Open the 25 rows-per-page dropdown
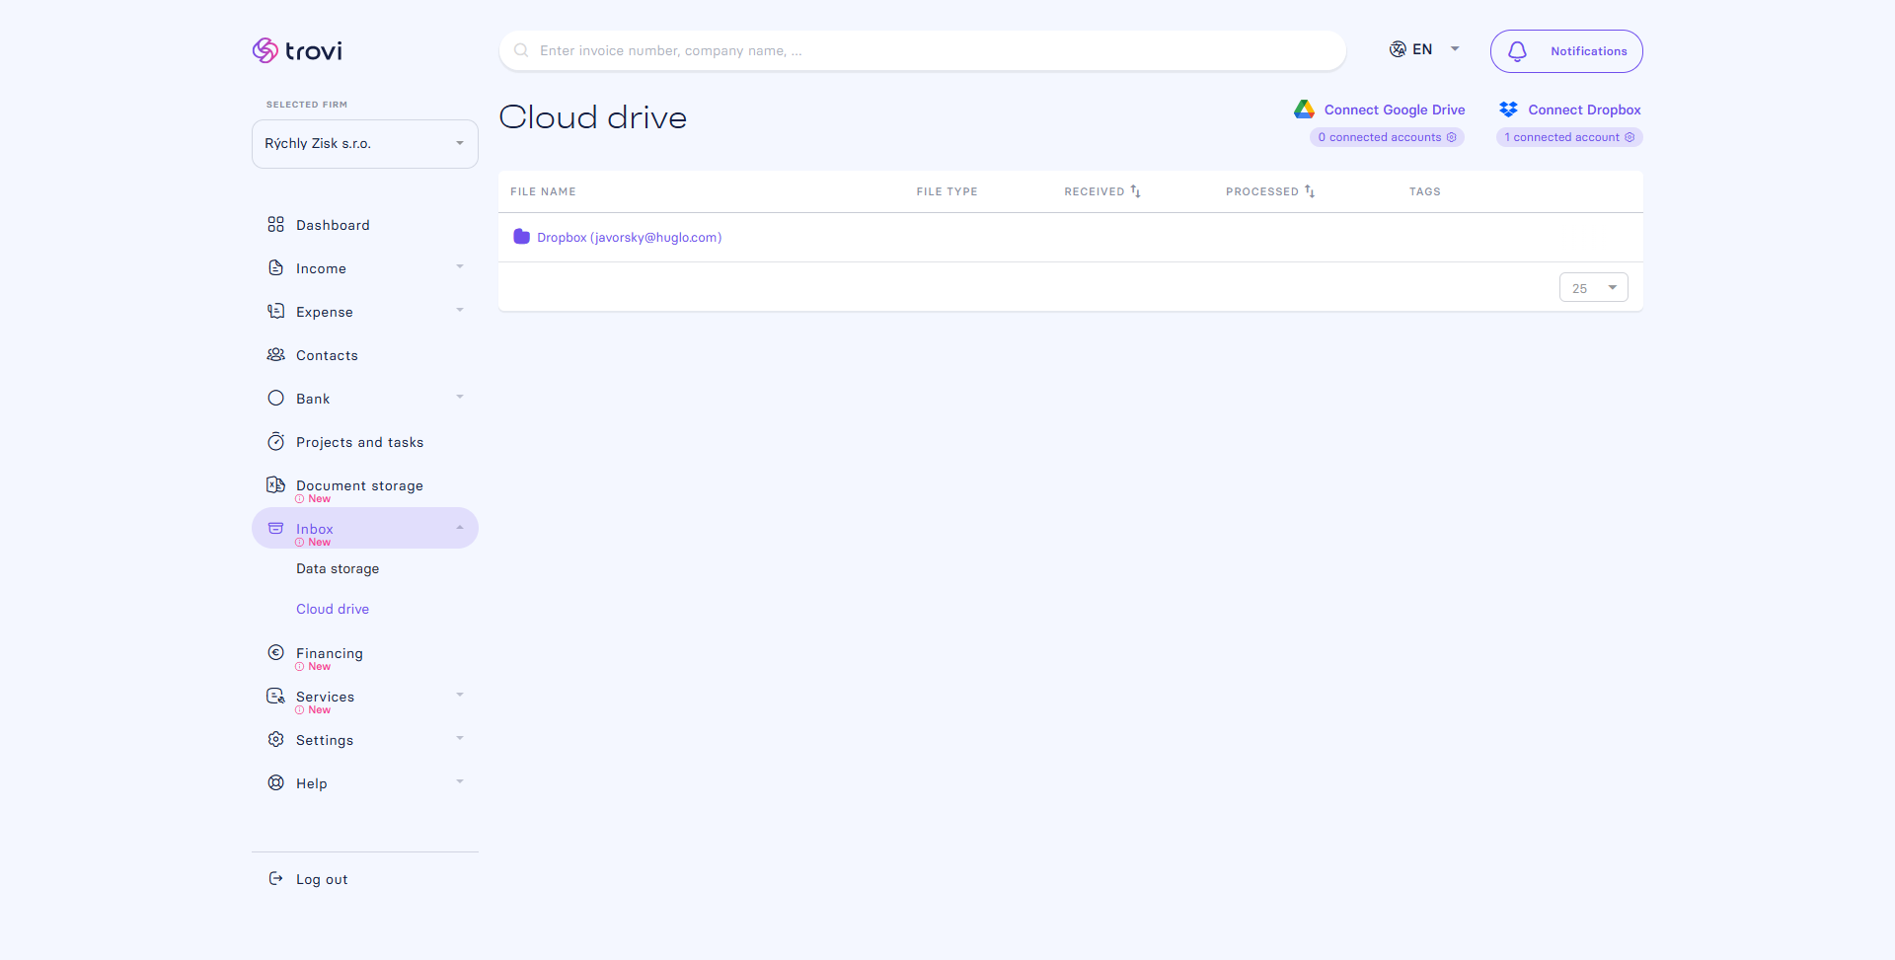1895x960 pixels. click(x=1594, y=288)
